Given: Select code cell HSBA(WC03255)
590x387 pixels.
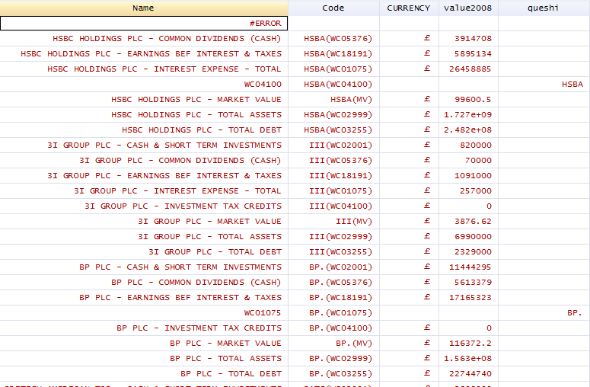Looking at the screenshot, I should [333, 130].
